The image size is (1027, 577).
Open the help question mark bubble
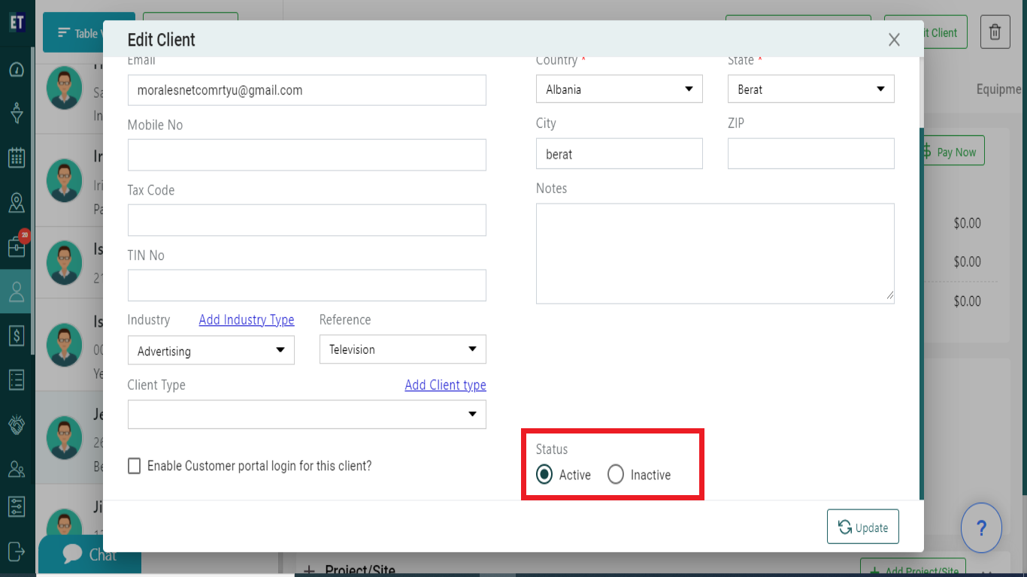click(981, 528)
